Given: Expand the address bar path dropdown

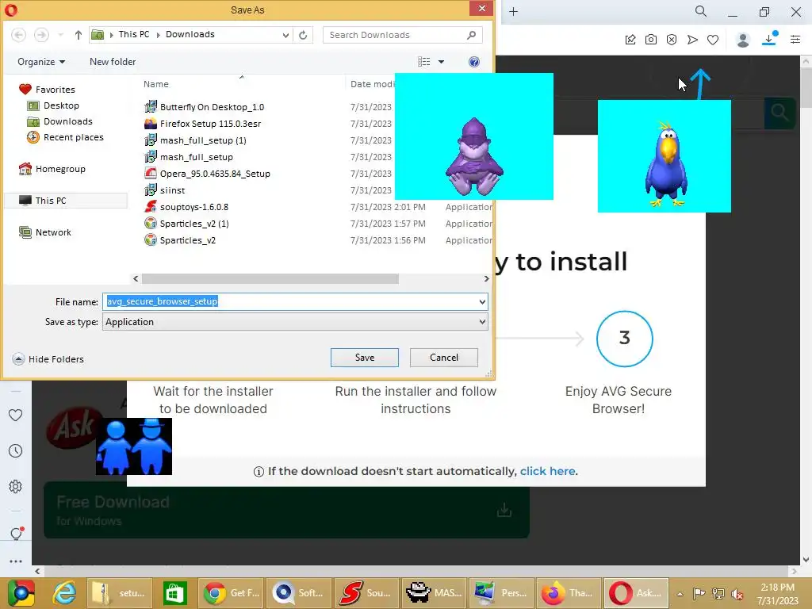Looking at the screenshot, I should pos(285,35).
